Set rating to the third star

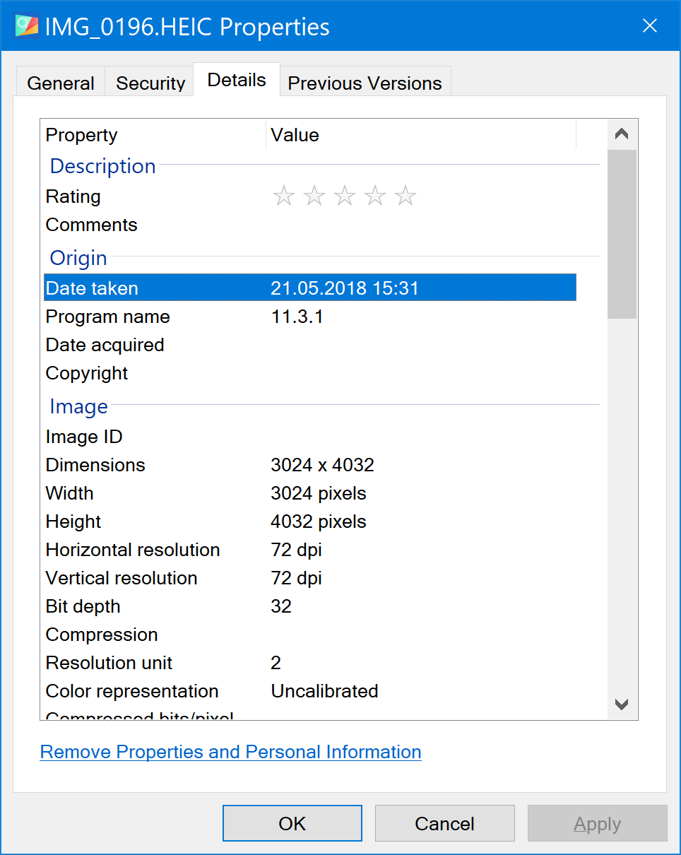coord(344,196)
